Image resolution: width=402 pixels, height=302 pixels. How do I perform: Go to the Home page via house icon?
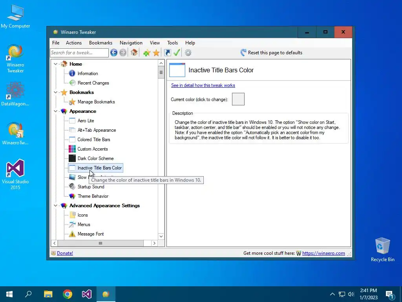(134, 52)
